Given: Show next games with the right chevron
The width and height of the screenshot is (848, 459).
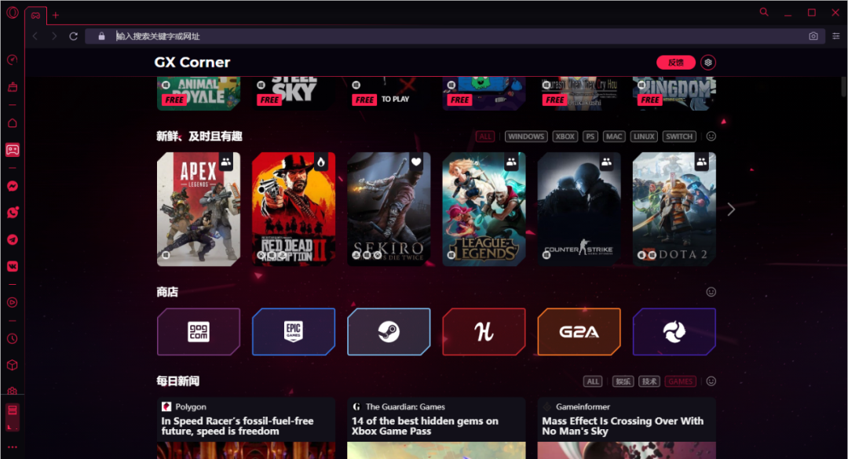Looking at the screenshot, I should click(731, 209).
